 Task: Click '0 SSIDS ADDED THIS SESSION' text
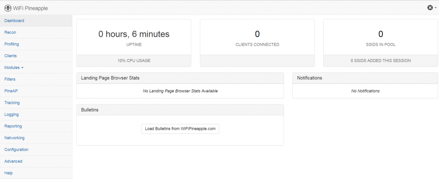[x=381, y=61]
